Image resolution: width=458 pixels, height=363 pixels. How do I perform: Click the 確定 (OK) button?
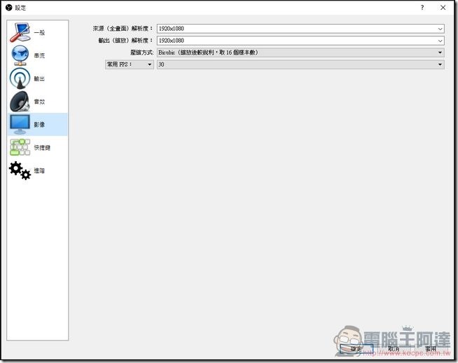coord(356,348)
